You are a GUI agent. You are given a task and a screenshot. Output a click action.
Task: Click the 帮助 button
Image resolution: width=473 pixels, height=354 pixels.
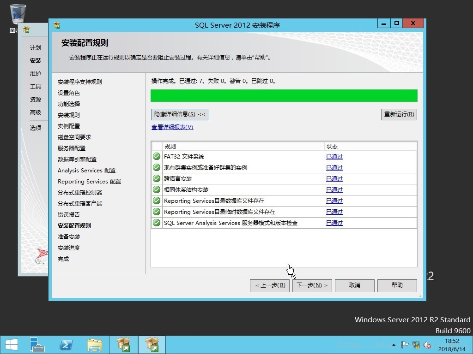click(x=397, y=285)
